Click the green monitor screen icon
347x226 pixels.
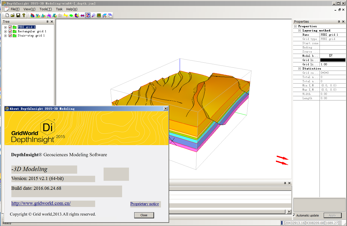(x=99, y=16)
